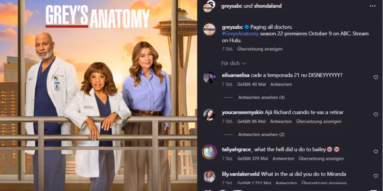Like taliyahgrace_ comment with heart icon
The height and width of the screenshot is (191, 383).
376,152
